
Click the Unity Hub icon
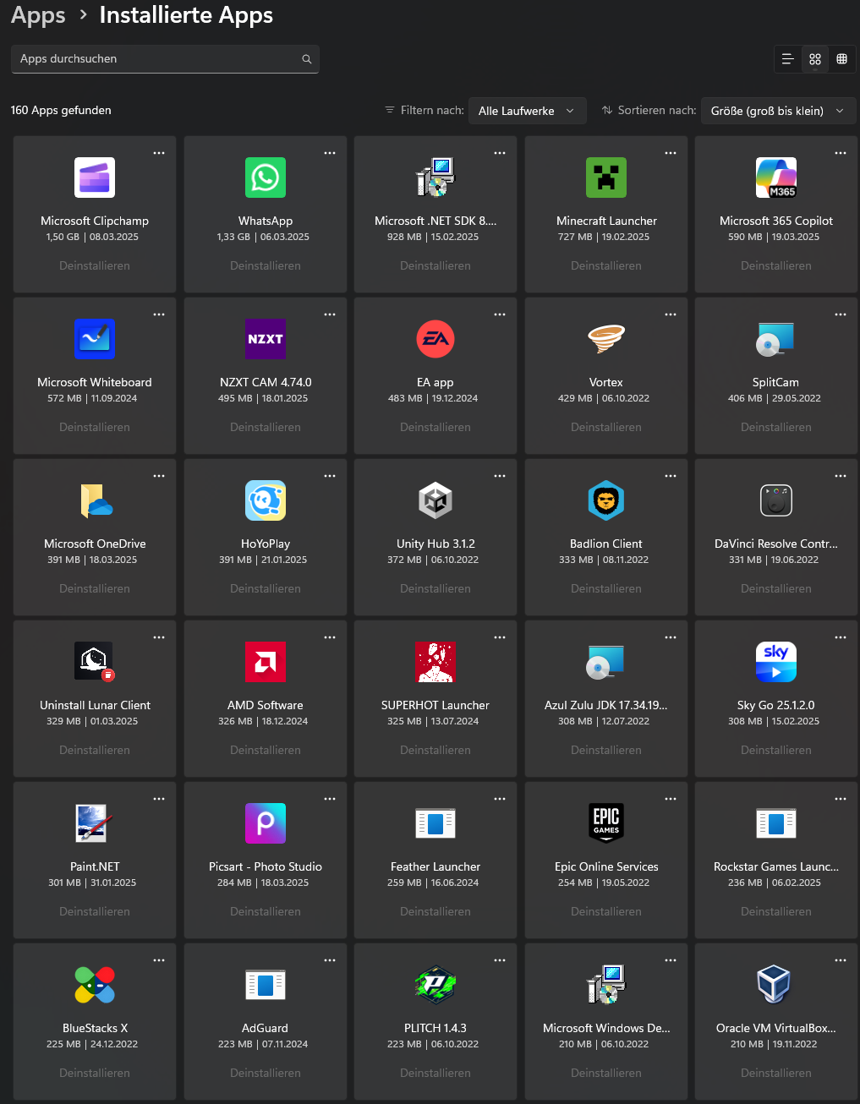click(x=435, y=500)
